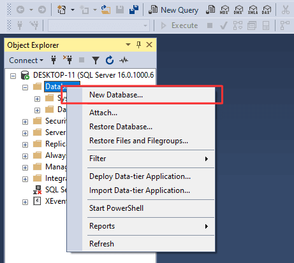This screenshot has width=294, height=263.
Task: Click the navigate Forward arrow icon
Action: pos(42,10)
